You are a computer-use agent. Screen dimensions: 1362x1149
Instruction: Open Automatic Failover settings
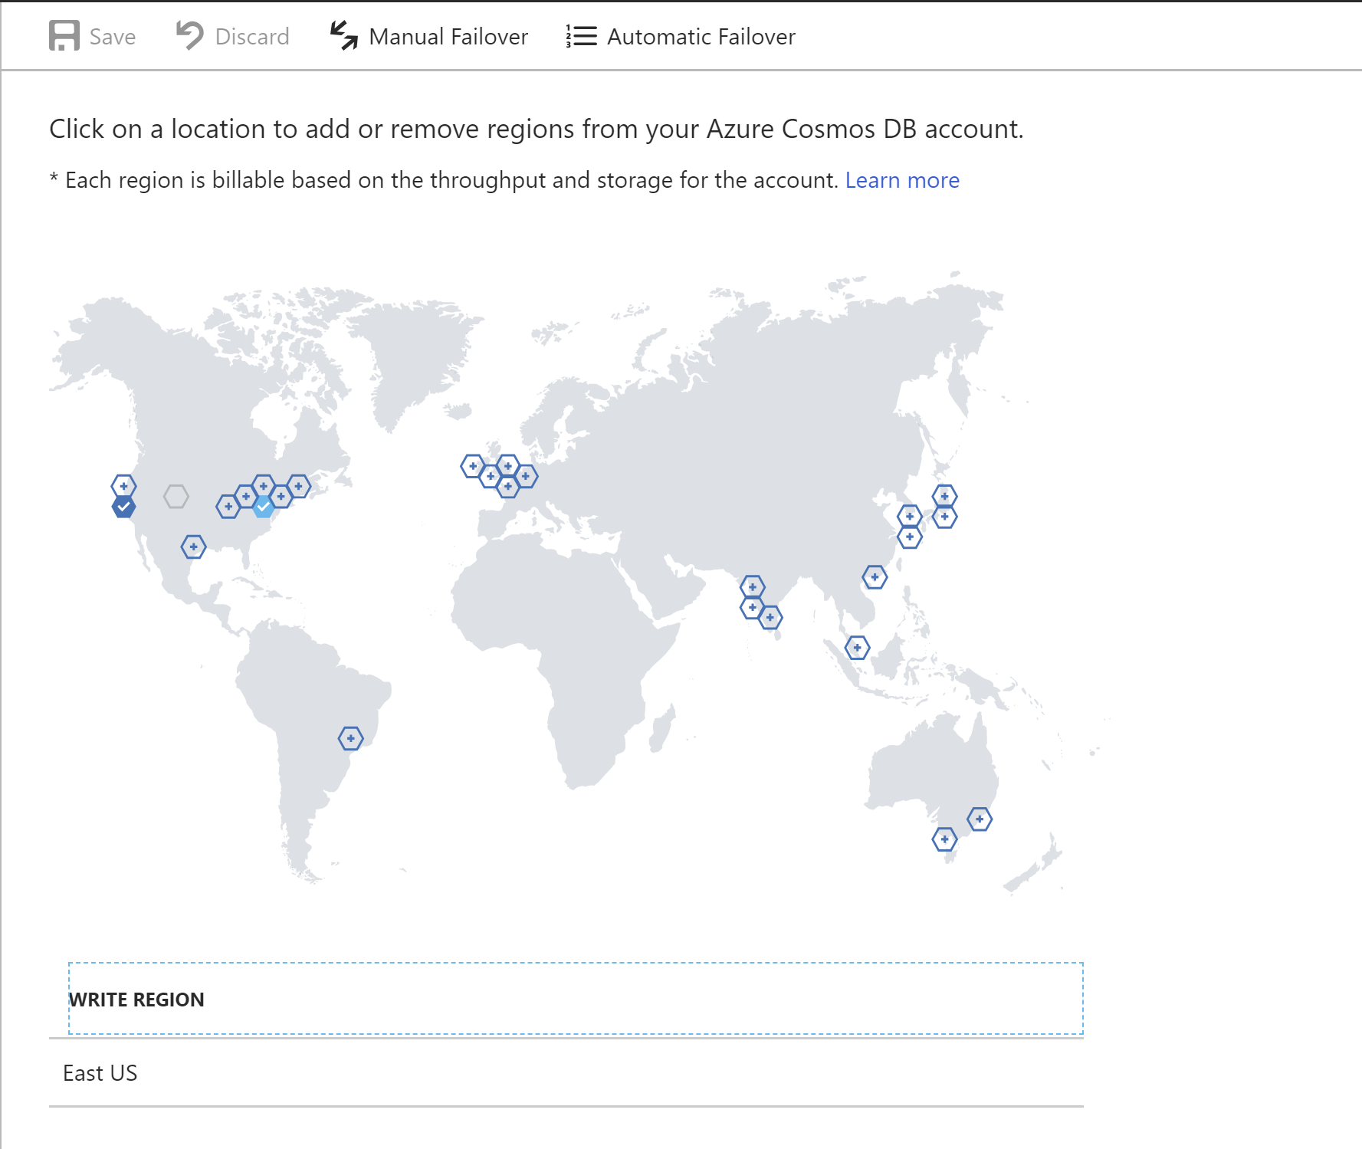[x=701, y=37]
